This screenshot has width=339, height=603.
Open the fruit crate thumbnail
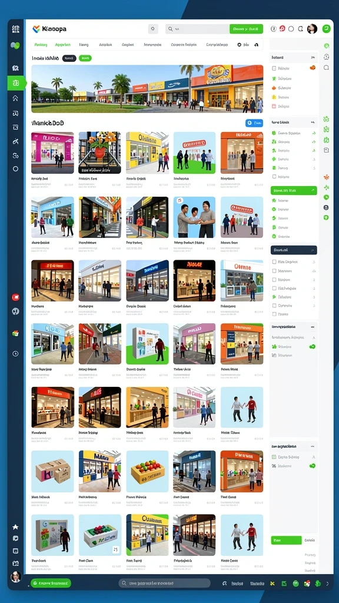[x=147, y=472]
